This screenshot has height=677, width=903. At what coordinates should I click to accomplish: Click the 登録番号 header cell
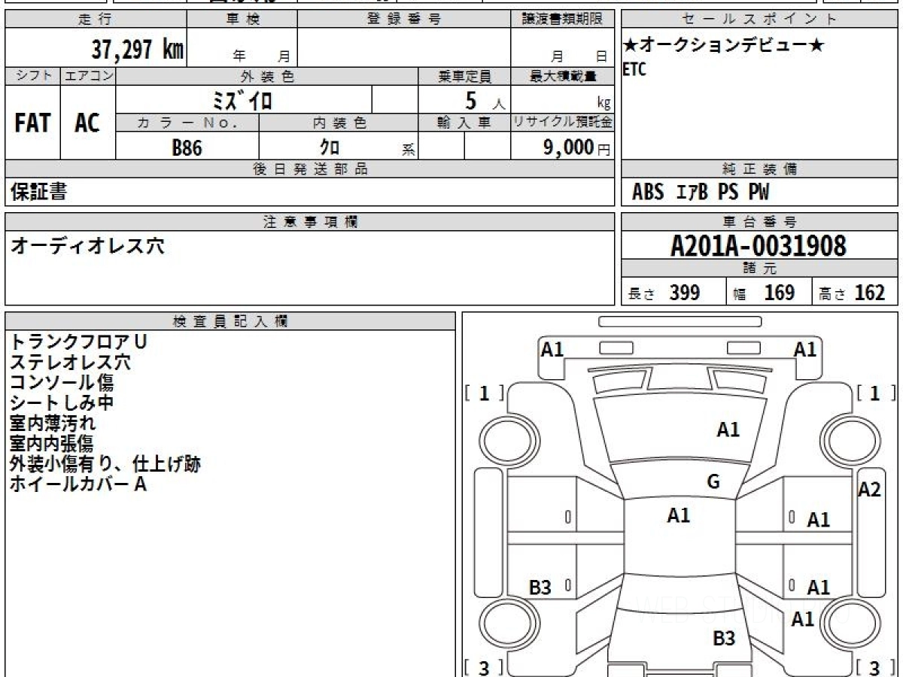coord(404,20)
